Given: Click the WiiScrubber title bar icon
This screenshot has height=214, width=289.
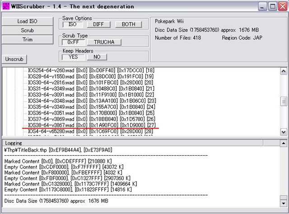Looking at the screenshot, I should click(x=6, y=6).
